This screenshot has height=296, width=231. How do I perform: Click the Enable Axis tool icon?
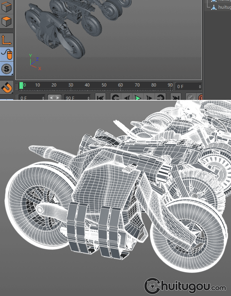tap(7, 40)
